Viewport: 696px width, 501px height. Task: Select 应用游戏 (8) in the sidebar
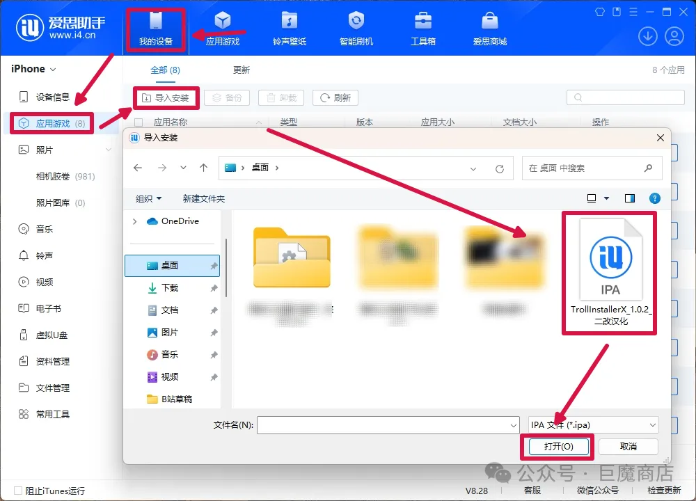tap(52, 123)
